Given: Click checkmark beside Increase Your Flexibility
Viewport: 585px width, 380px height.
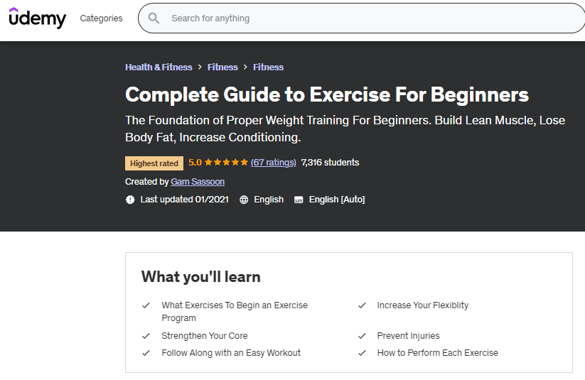Looking at the screenshot, I should 363,305.
